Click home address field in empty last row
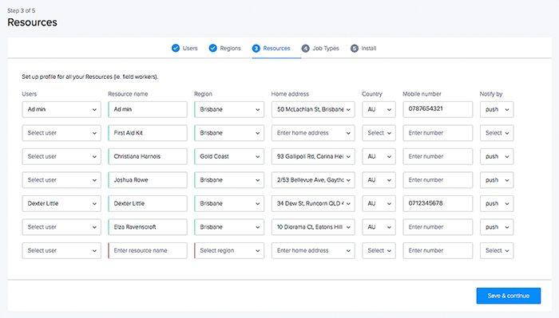Viewport: 559px width, 318px height. click(x=313, y=250)
